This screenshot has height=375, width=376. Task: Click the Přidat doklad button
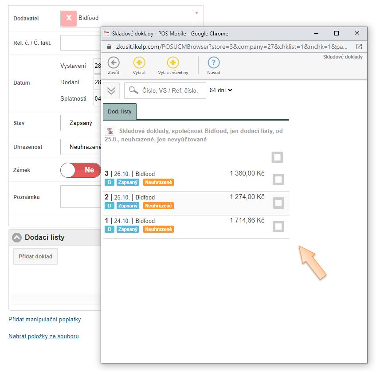[35, 257]
